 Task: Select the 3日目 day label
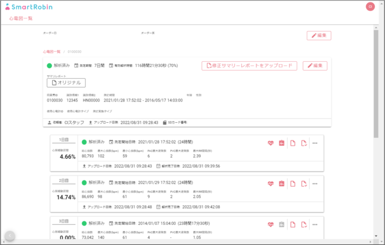click(63, 221)
